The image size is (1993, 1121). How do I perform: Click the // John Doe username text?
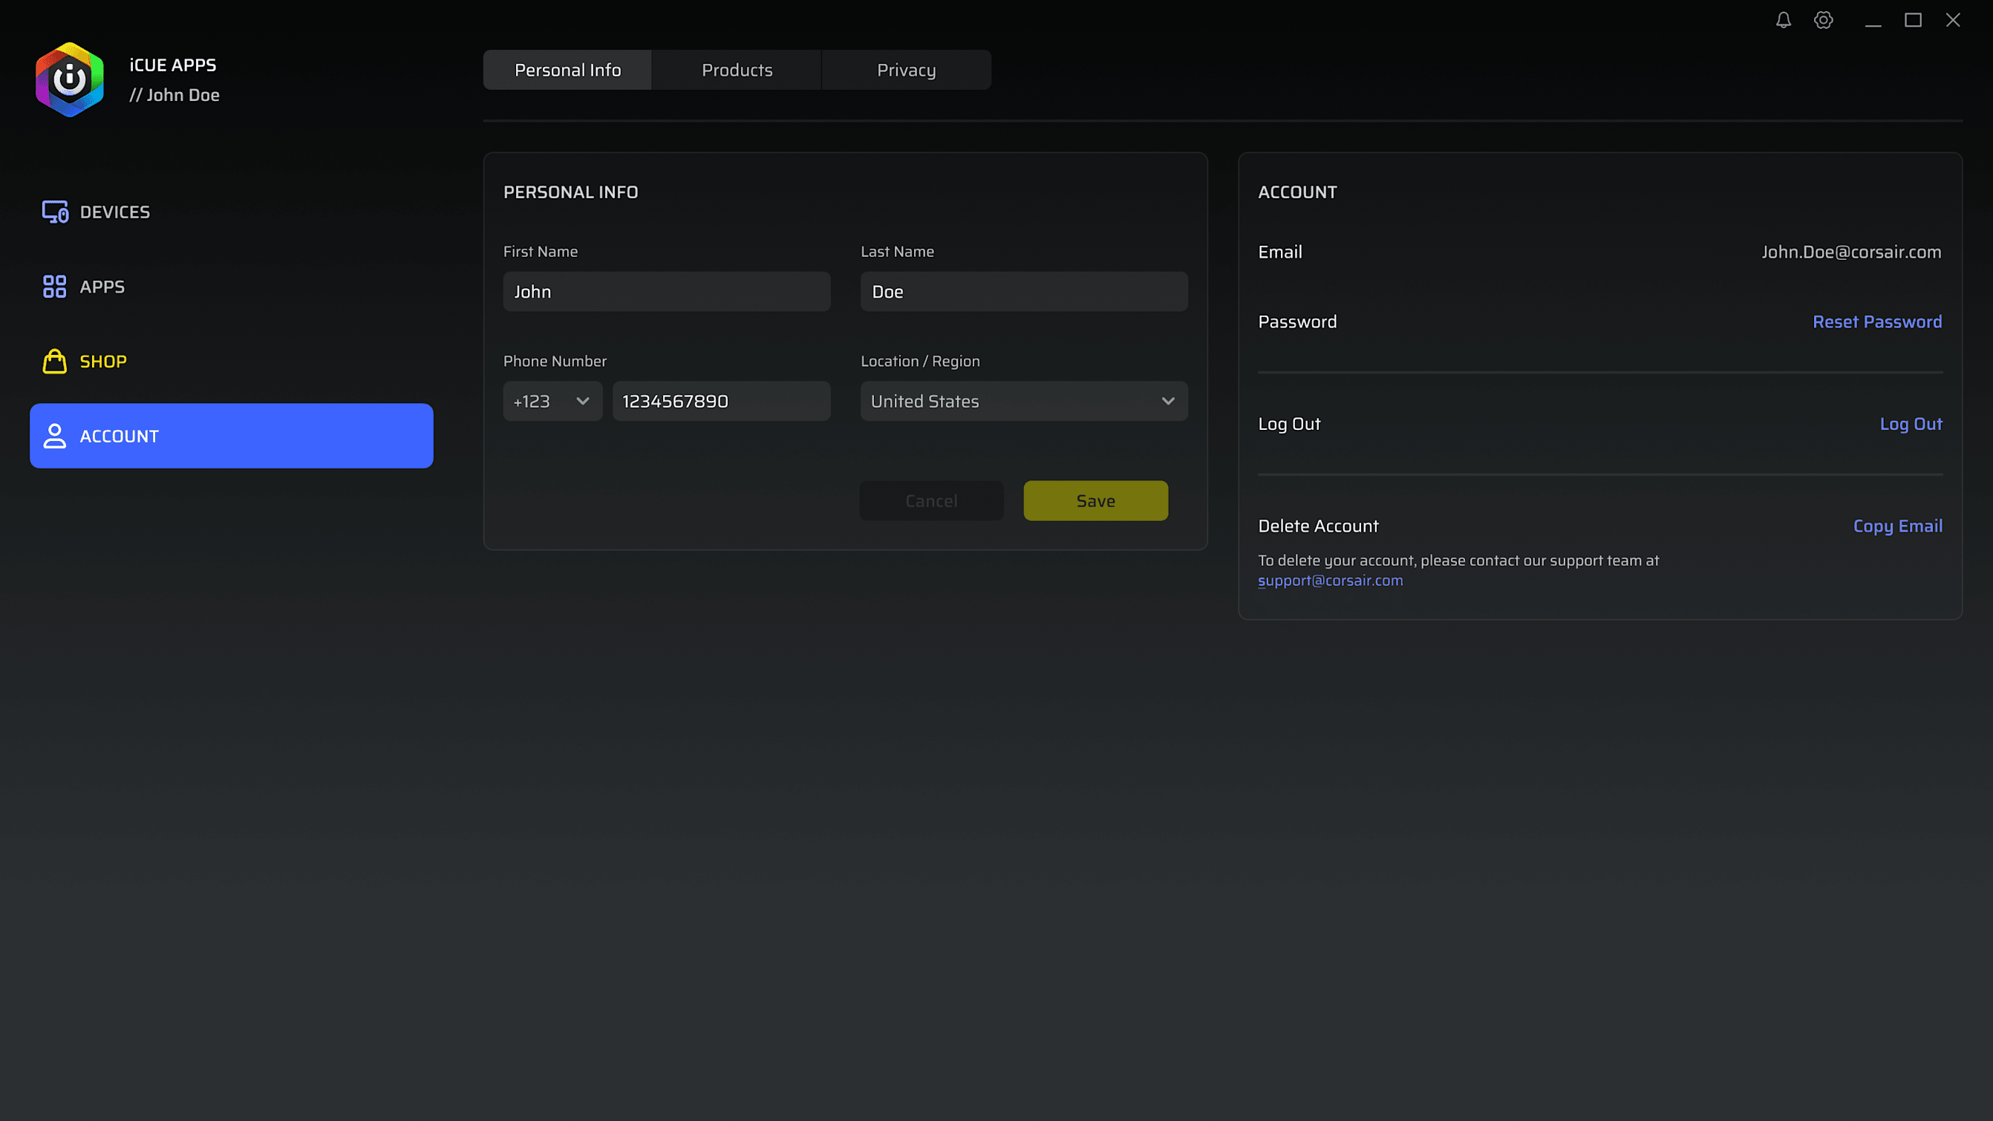coord(174,95)
